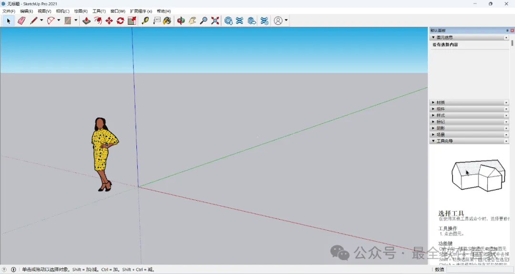Pick the pink Eraser tool
Screen dimensions: 515x274
(x=21, y=20)
